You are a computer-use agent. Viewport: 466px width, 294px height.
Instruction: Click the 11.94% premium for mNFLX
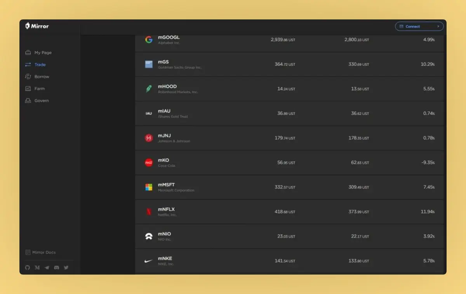click(428, 212)
